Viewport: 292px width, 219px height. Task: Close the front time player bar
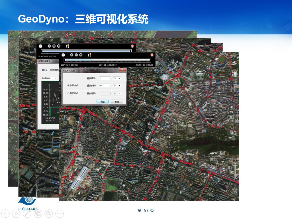click(x=152, y=55)
